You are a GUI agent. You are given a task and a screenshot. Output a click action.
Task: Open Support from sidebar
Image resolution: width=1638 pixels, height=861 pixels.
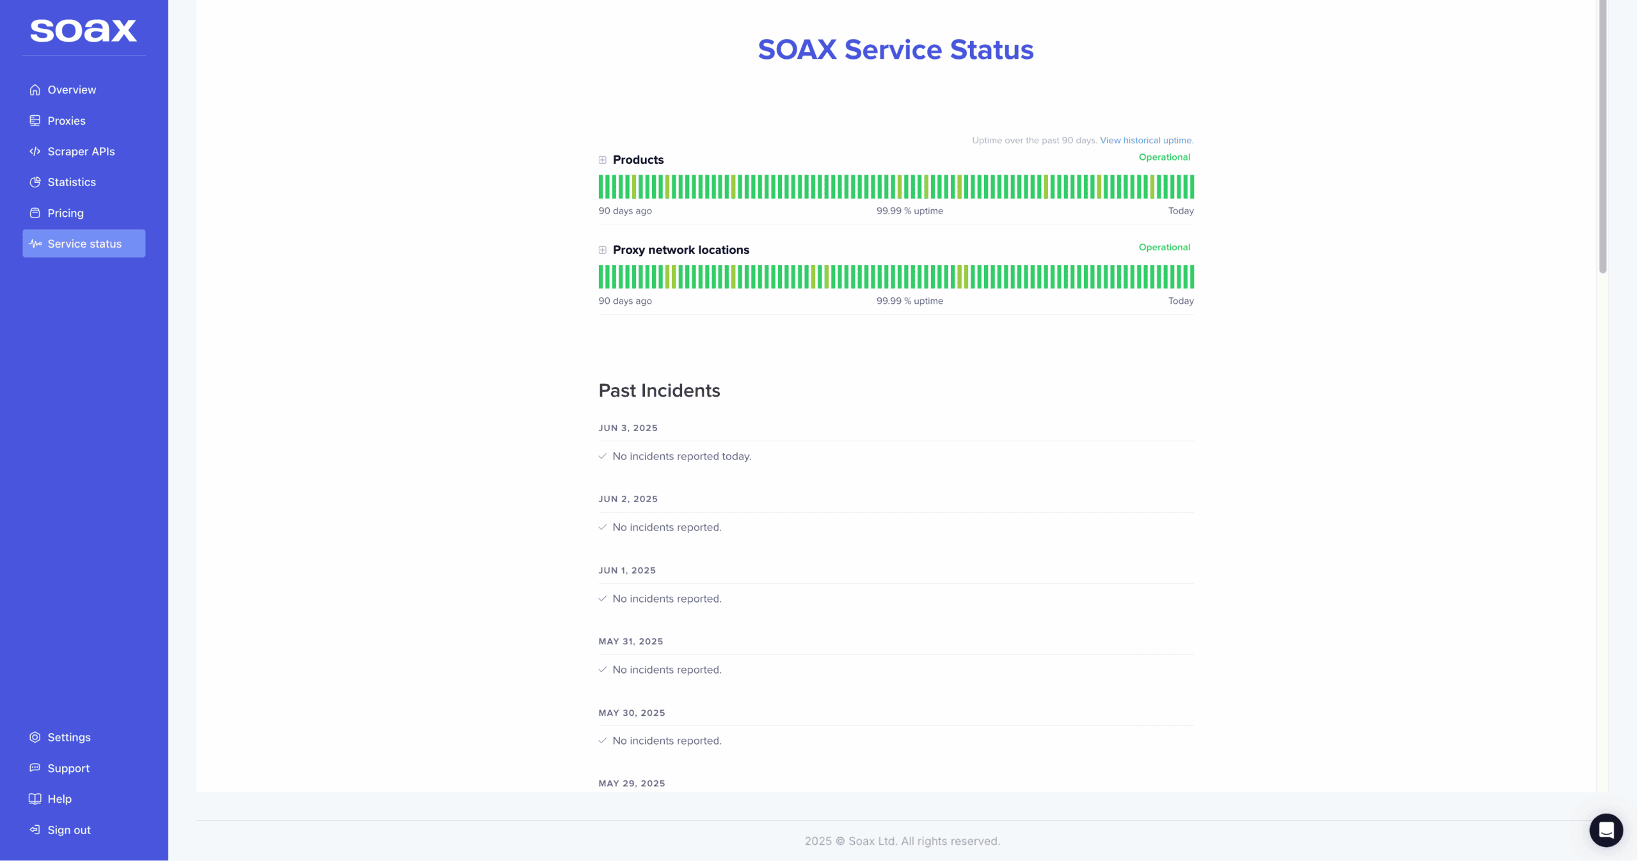(x=84, y=768)
